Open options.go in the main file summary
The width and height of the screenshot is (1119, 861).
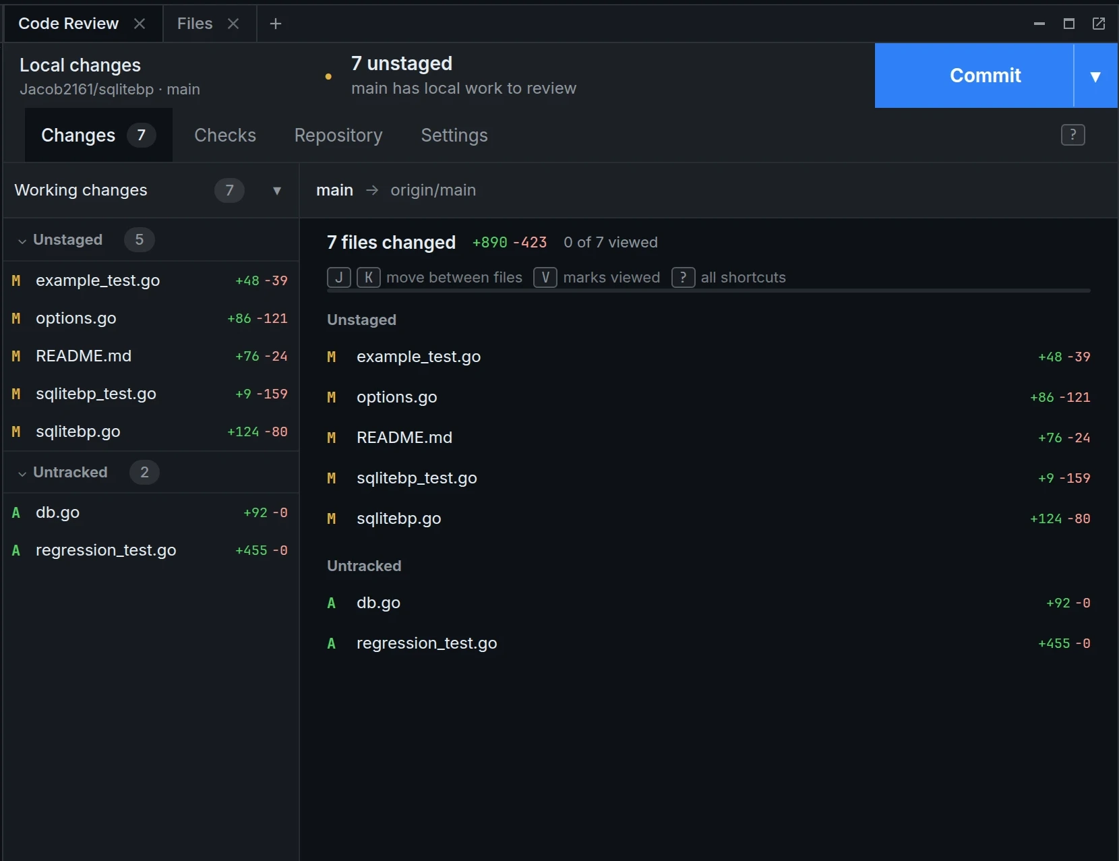pos(708,397)
